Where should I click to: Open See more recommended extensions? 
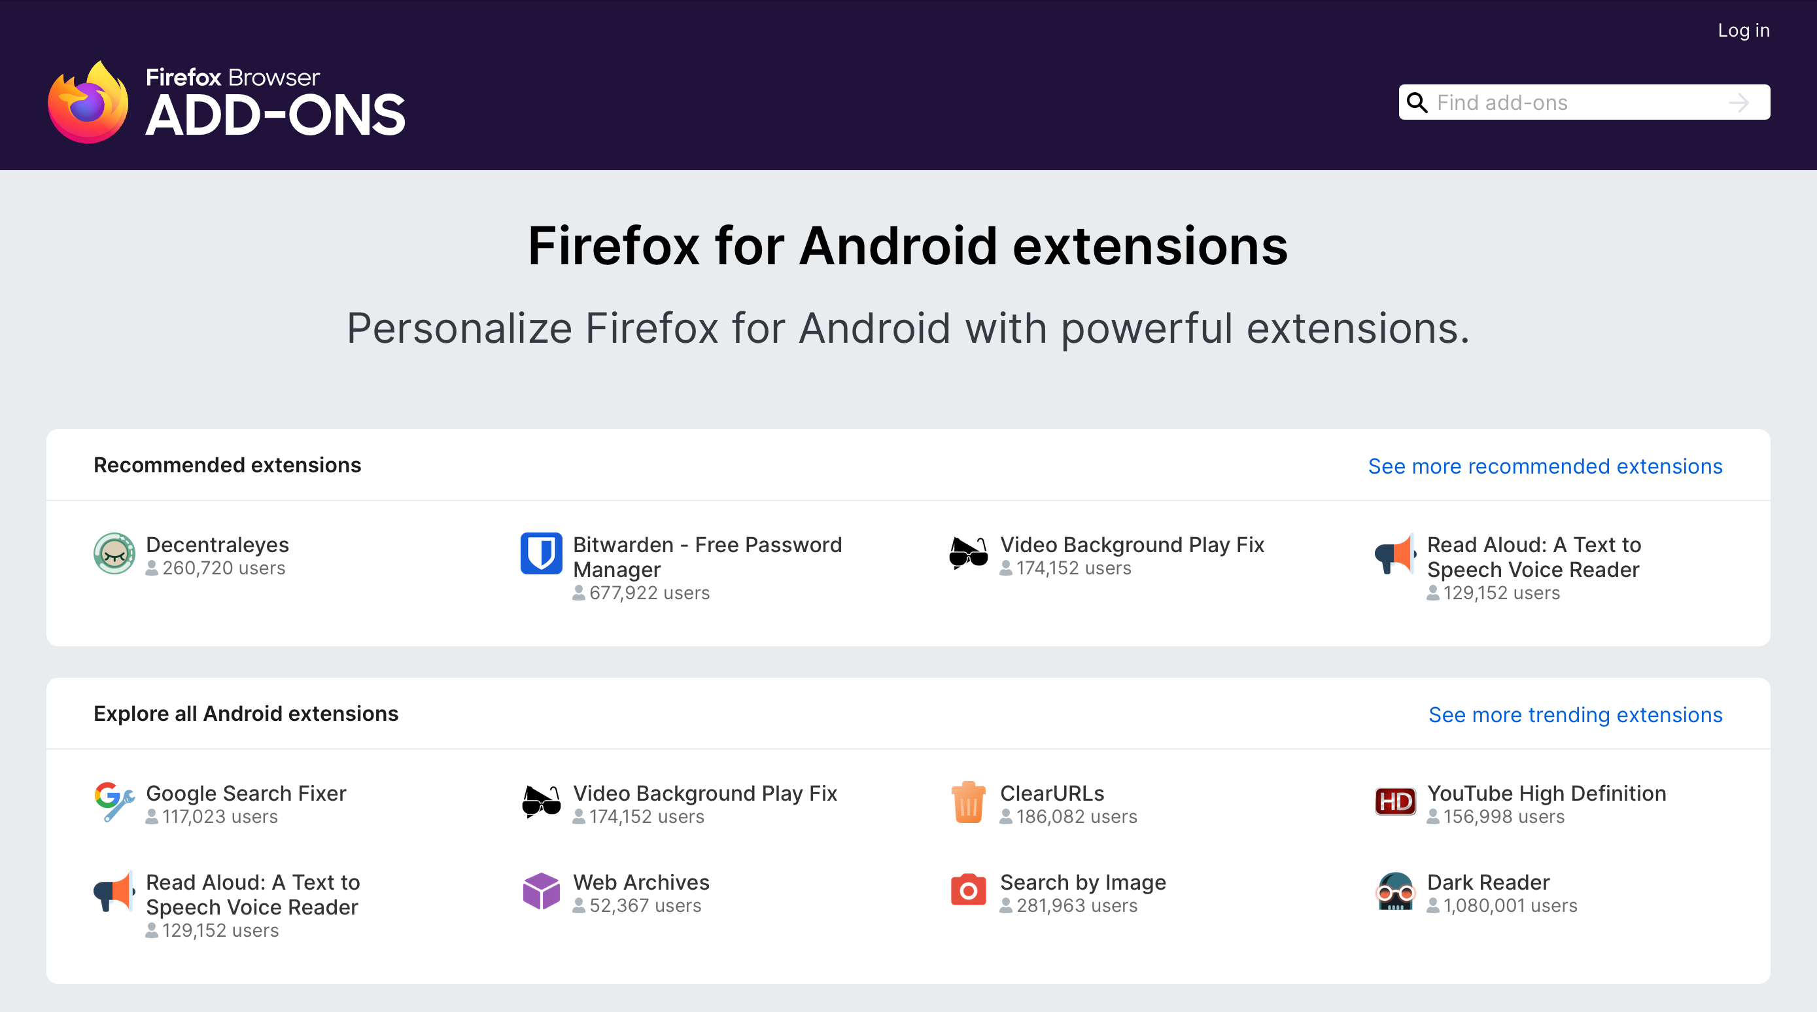coord(1545,466)
